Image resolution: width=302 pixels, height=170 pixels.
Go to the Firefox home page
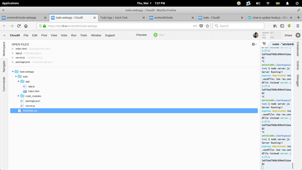coord(26,26)
